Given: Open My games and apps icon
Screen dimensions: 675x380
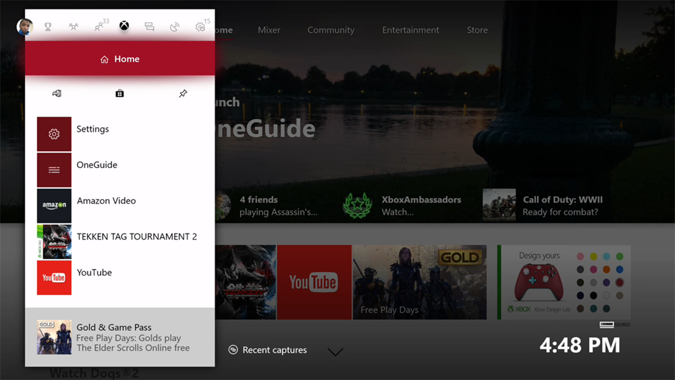Looking at the screenshot, I should pos(119,93).
